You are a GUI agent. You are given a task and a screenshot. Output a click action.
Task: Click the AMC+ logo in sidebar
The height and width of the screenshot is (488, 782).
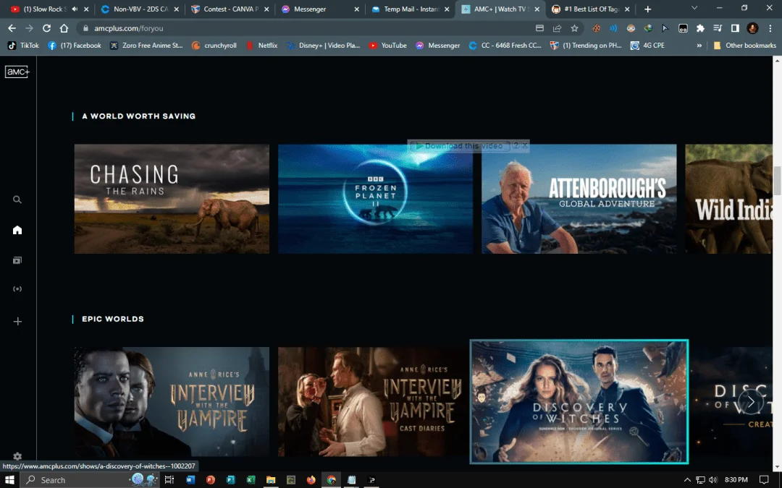pos(17,72)
